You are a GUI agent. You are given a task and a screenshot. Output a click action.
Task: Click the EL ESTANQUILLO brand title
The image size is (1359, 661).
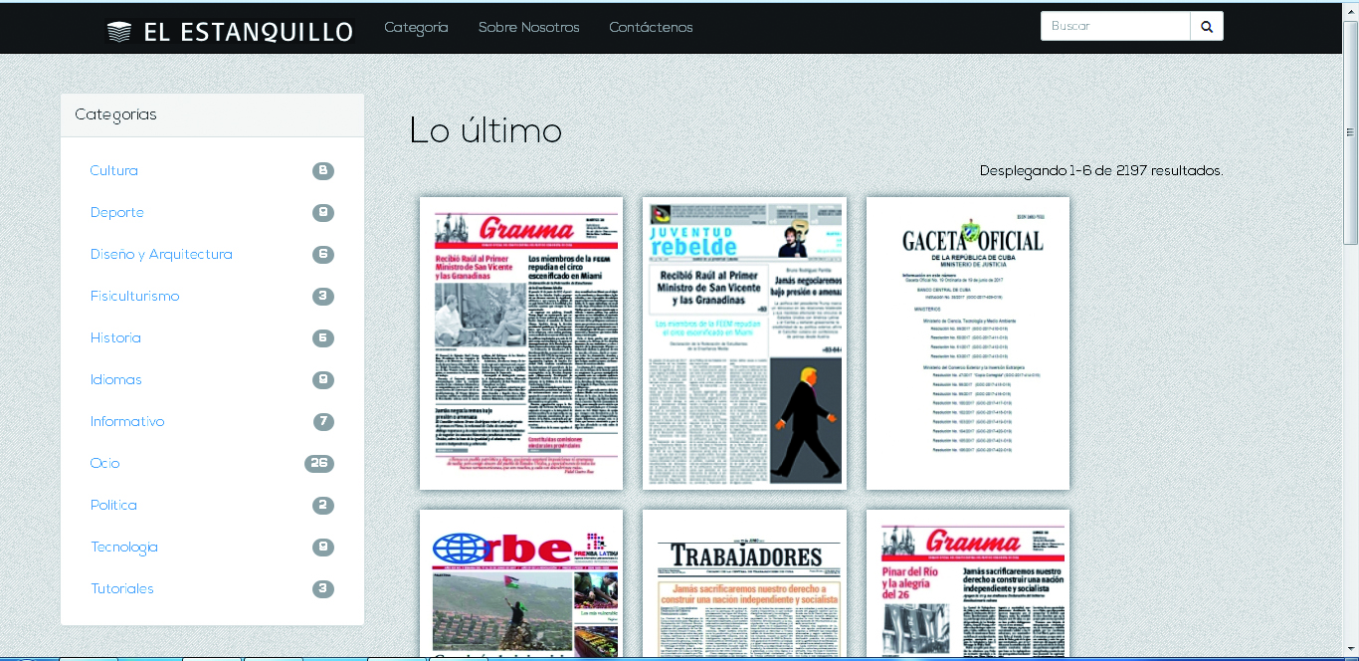coord(248,32)
